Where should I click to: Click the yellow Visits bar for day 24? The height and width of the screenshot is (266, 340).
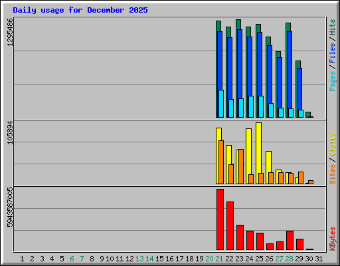248,156
